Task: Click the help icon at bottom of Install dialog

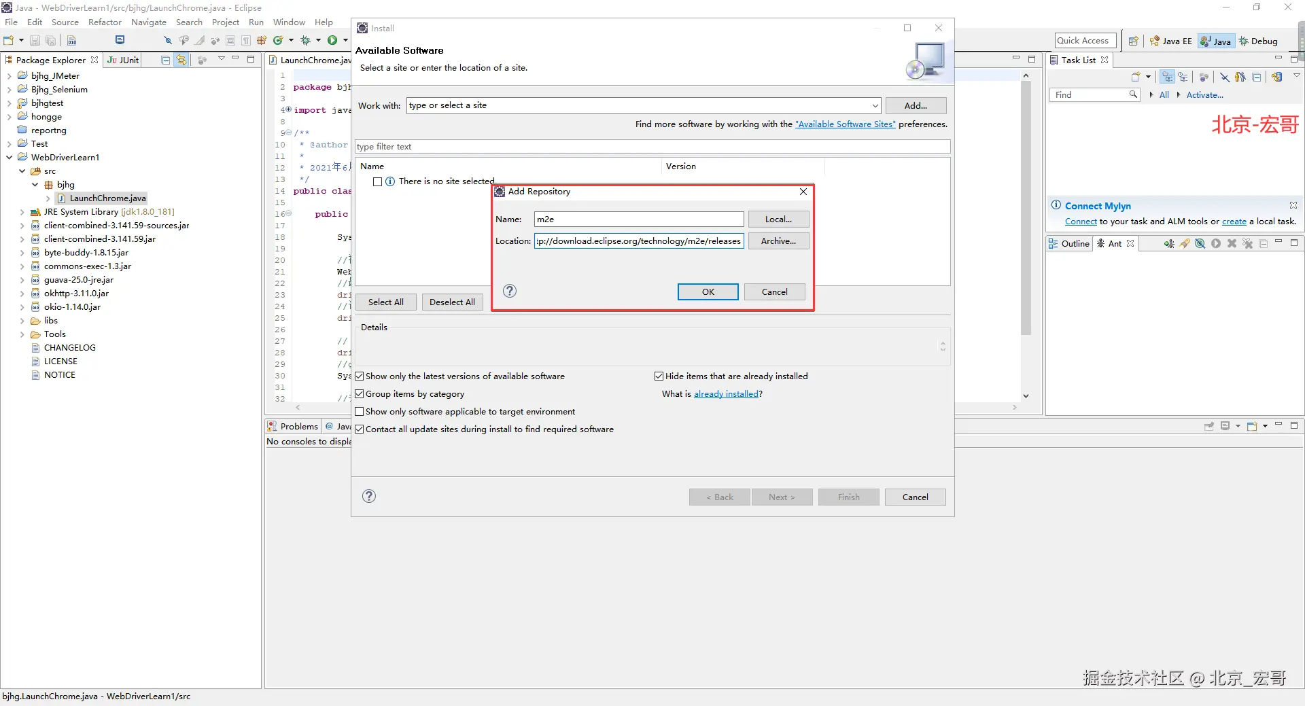Action: click(x=369, y=496)
